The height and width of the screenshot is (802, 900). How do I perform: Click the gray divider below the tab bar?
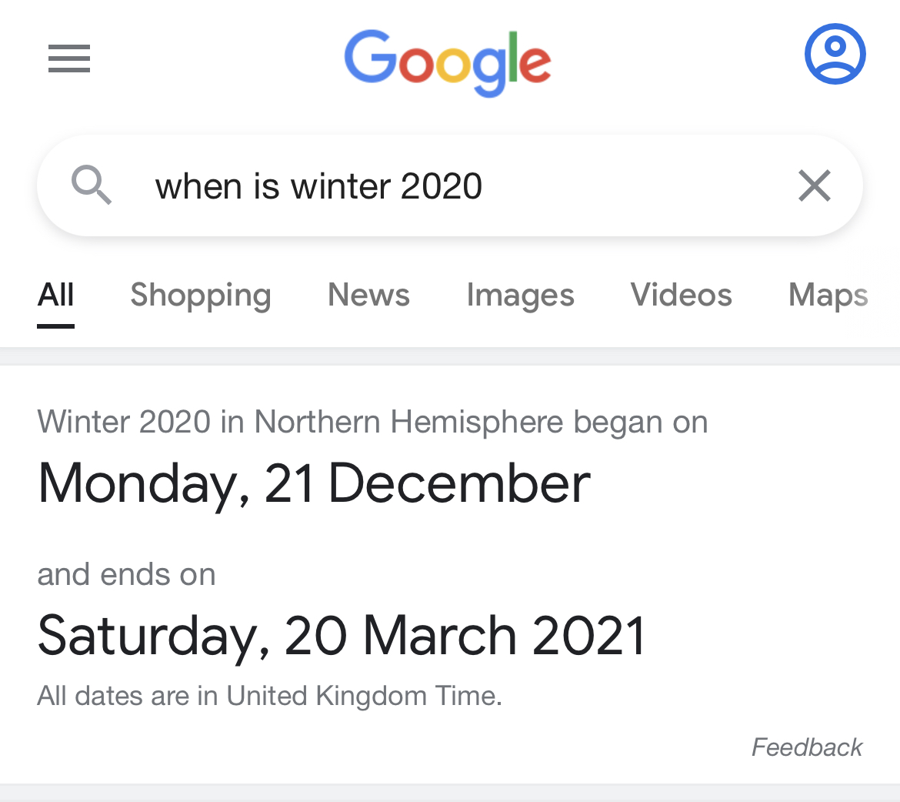[x=450, y=356]
